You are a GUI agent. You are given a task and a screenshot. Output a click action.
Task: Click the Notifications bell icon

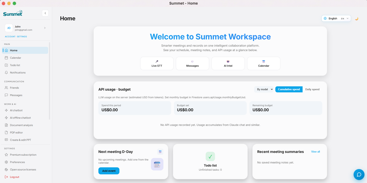pyautogui.click(x=6, y=73)
